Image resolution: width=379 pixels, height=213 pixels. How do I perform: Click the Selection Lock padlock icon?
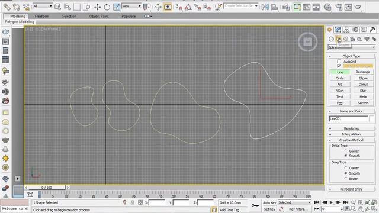(x=132, y=202)
